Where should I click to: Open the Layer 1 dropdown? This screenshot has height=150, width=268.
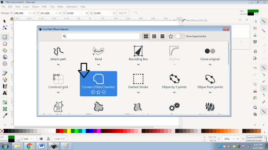pos(59,139)
